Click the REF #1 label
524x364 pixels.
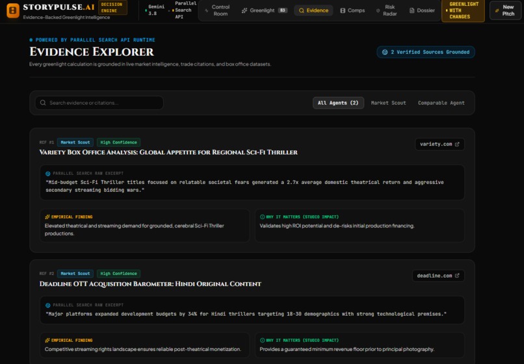point(46,142)
